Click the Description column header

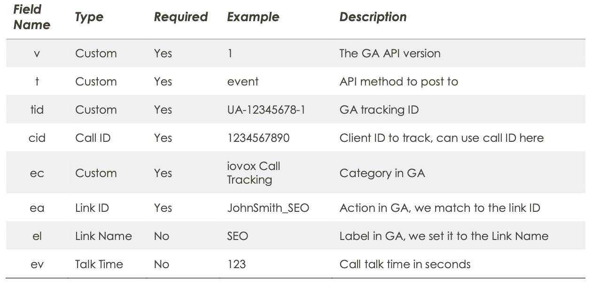pyautogui.click(x=373, y=17)
